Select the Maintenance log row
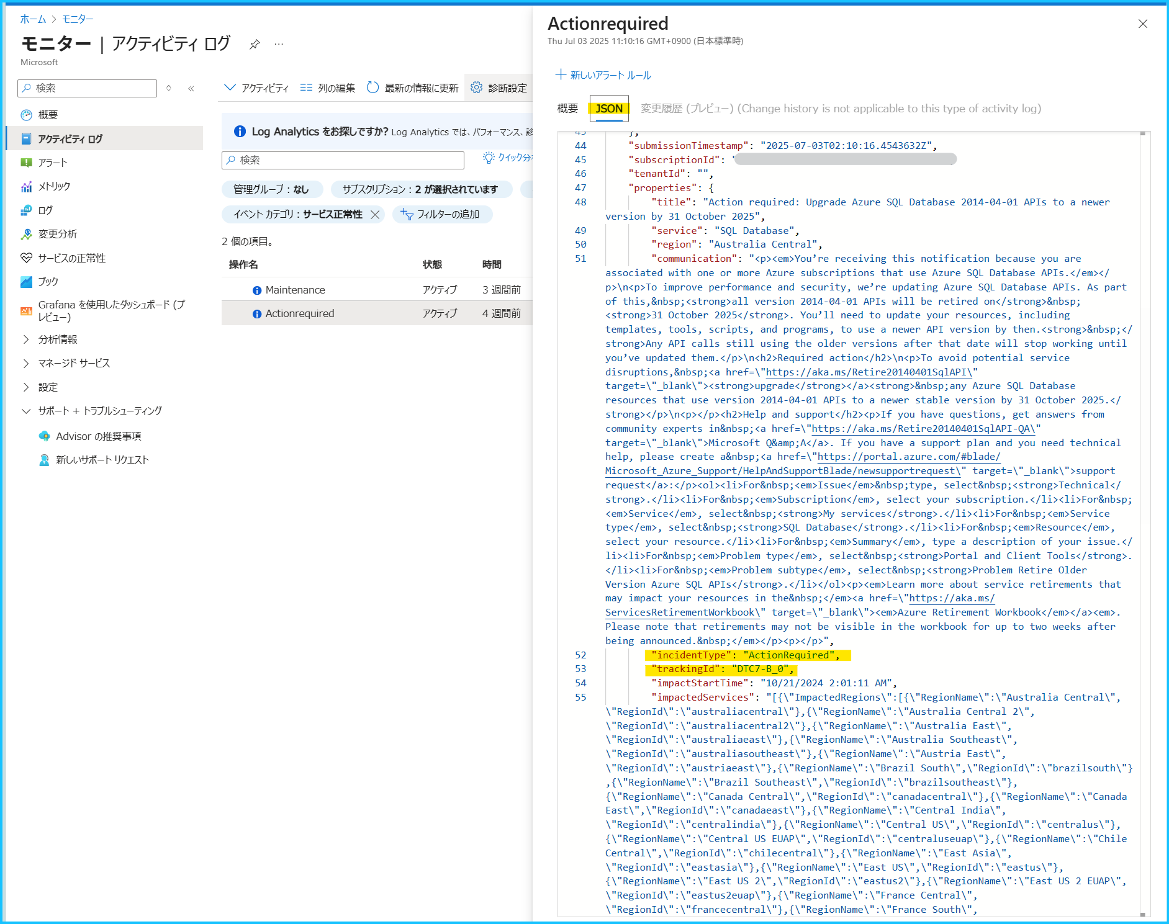 (377, 290)
